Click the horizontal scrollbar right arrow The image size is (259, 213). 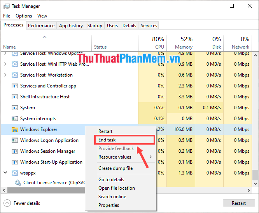[x=249, y=190]
